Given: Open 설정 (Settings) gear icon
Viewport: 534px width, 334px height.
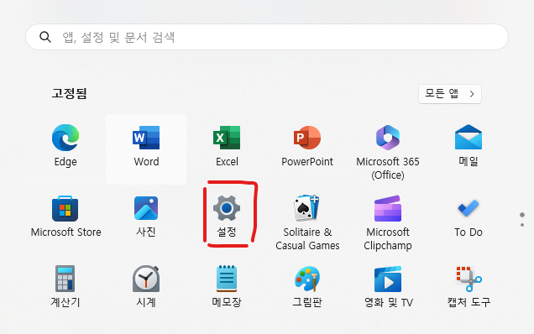Looking at the screenshot, I should tap(227, 208).
